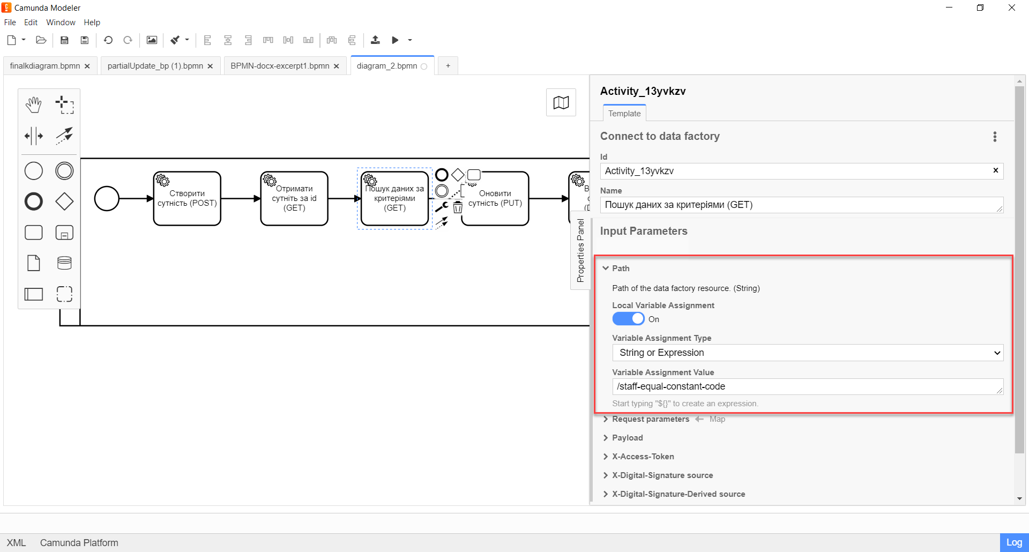Create a data object reference
Image resolution: width=1029 pixels, height=552 pixels.
[34, 263]
